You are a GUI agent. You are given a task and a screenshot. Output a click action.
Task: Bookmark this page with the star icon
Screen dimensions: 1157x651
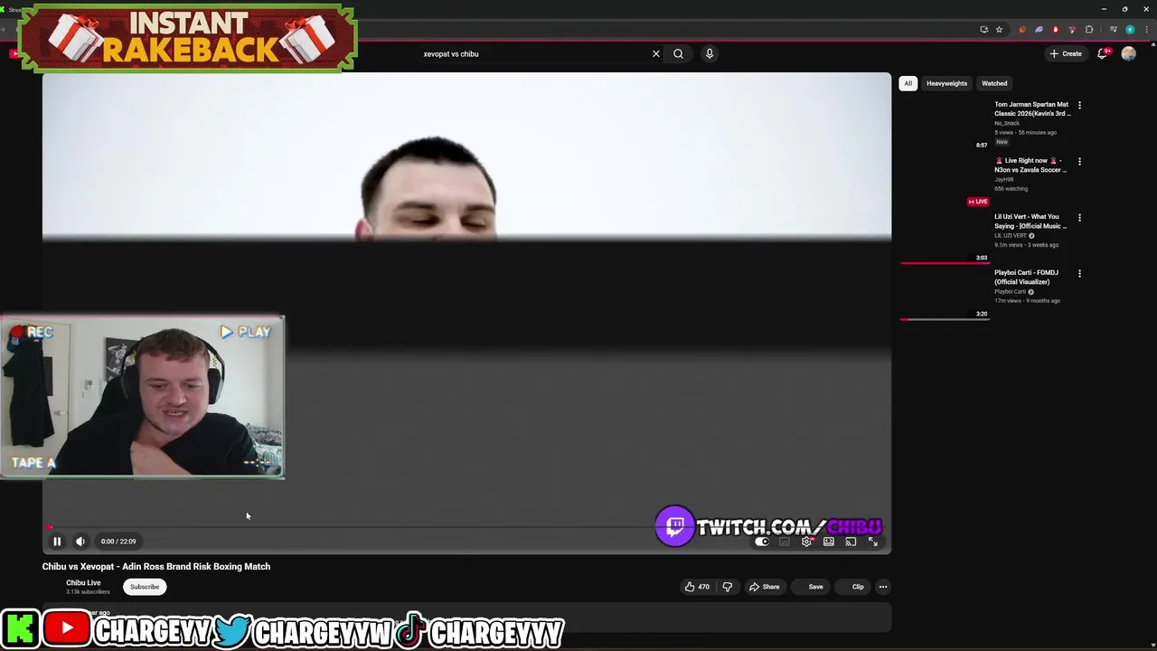[x=999, y=30]
